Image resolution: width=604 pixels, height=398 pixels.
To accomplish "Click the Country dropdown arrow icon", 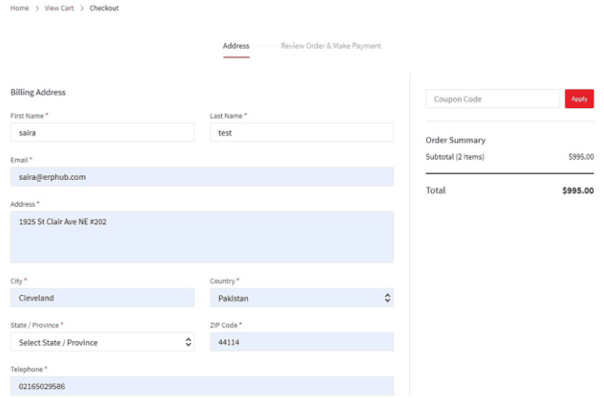I will (x=388, y=298).
